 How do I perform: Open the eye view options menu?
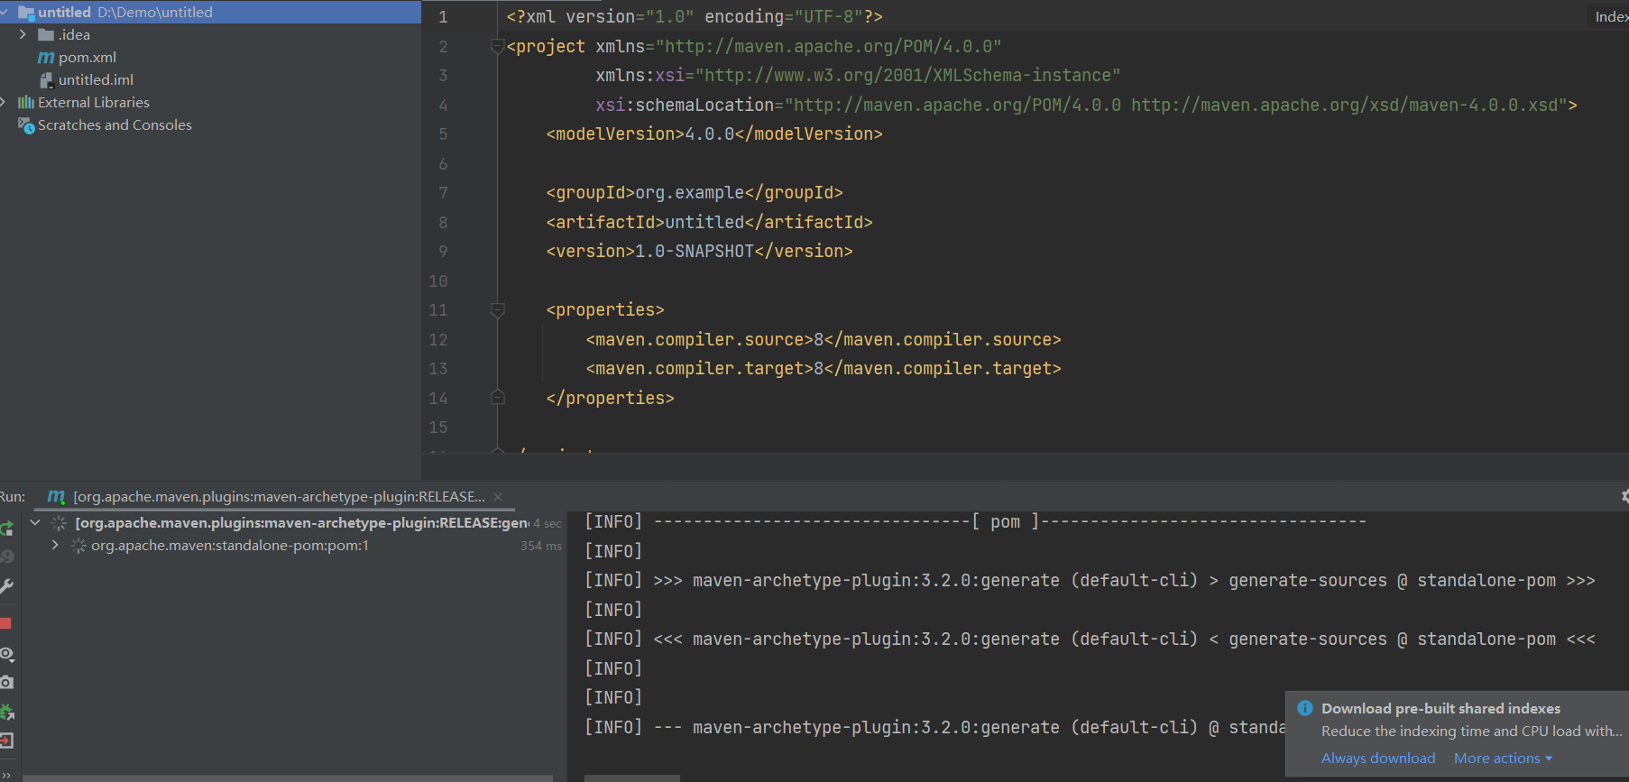coord(6,653)
